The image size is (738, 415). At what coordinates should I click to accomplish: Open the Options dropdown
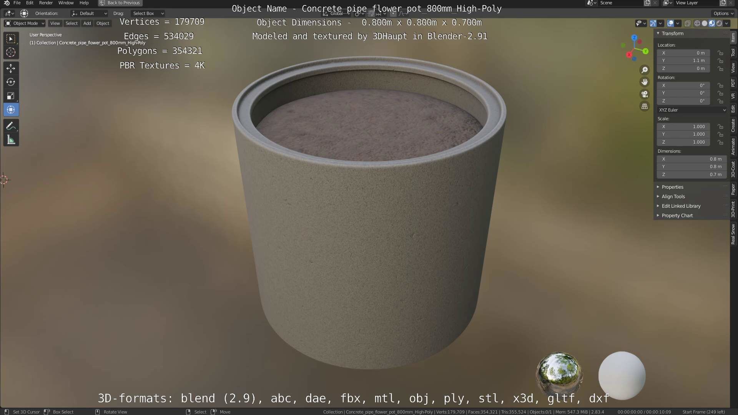tap(723, 13)
